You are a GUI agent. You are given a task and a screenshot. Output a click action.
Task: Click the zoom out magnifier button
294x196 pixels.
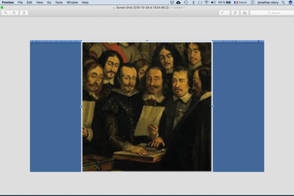click(6, 13)
